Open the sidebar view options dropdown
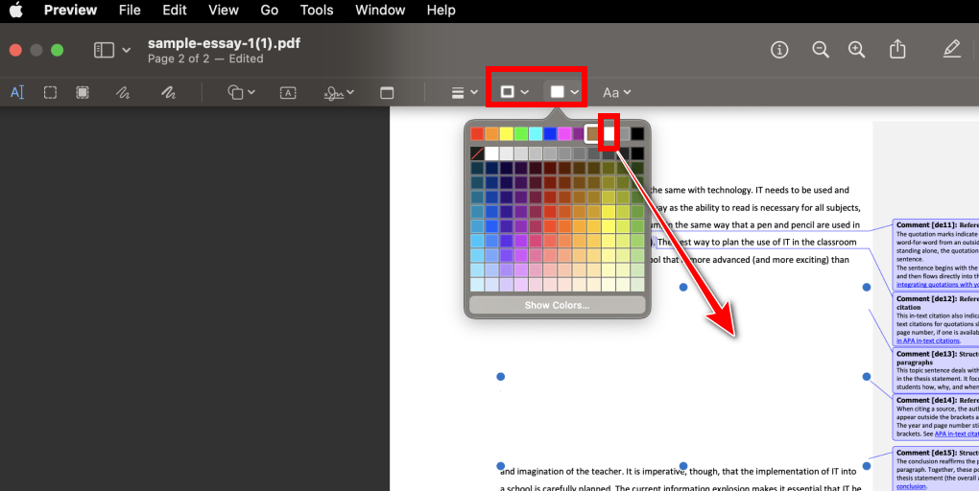Image resolution: width=979 pixels, height=491 pixels. click(x=112, y=49)
